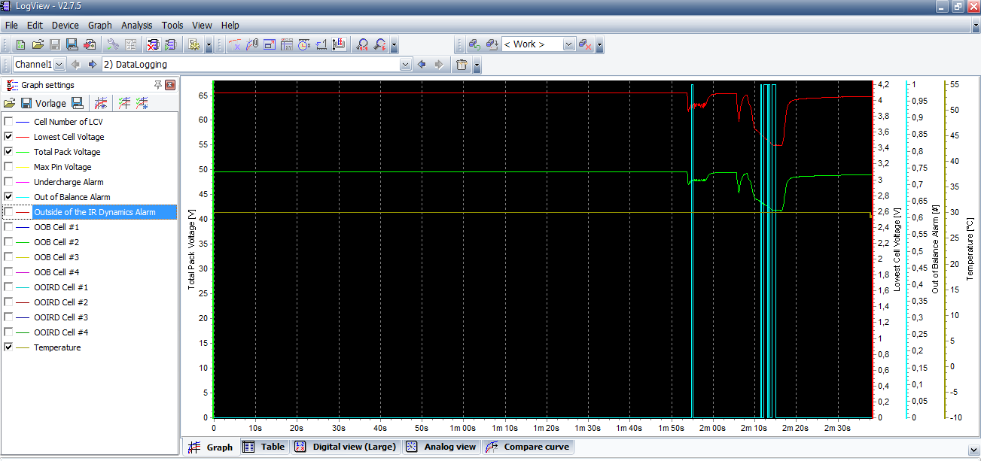Screen dimensions: 981x461
Task: Open a log file via folder icon
Action: (38, 44)
